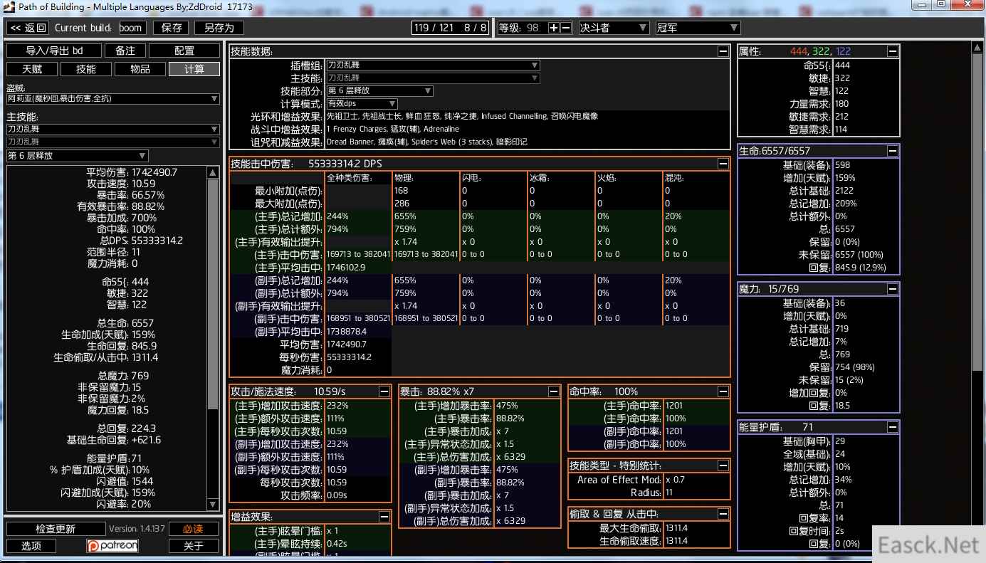Image resolution: width=986 pixels, height=563 pixels.
Task: Open the 技能部分 dropdown in 技能数据
Action: click(379, 91)
